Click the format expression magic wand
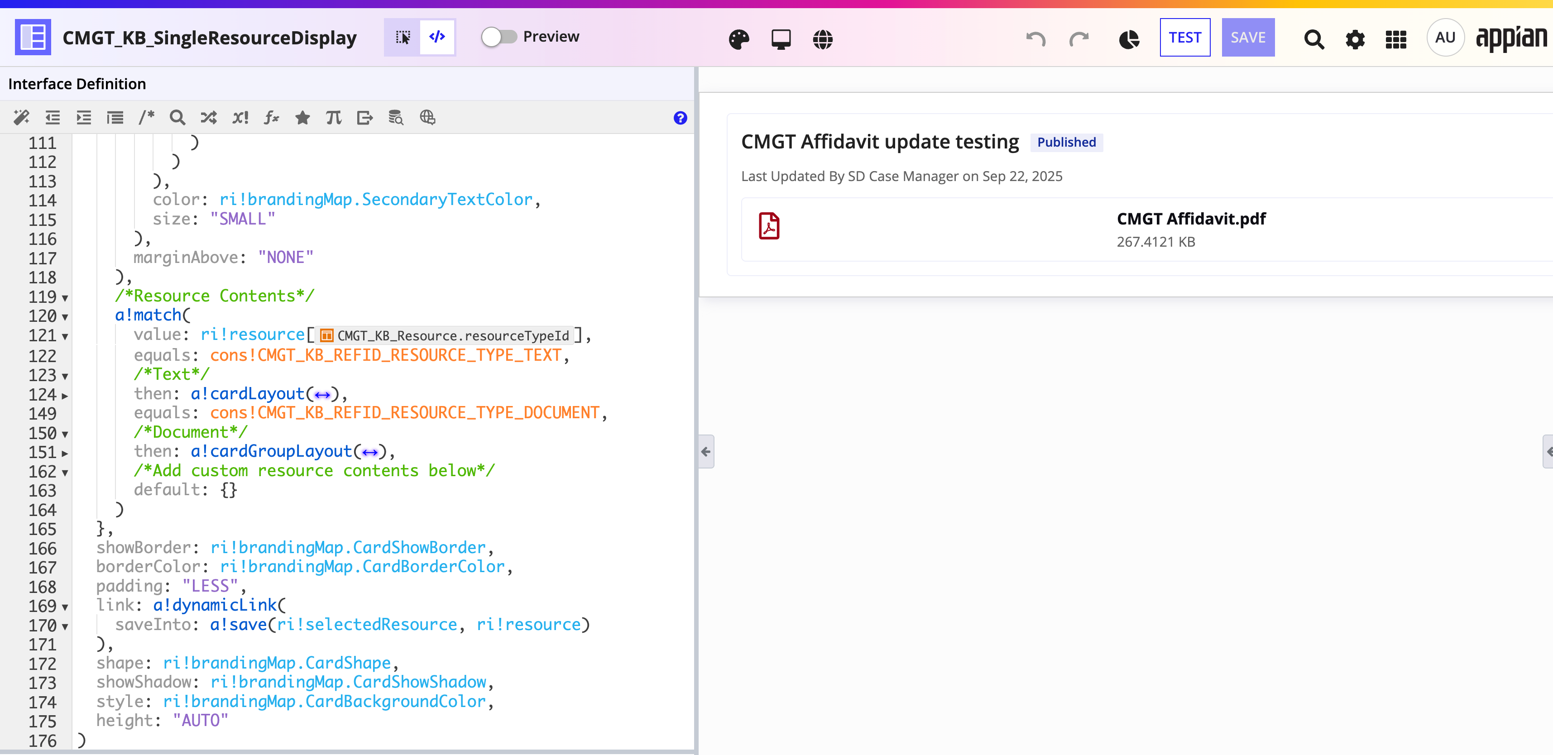This screenshot has height=755, width=1553. [x=22, y=118]
